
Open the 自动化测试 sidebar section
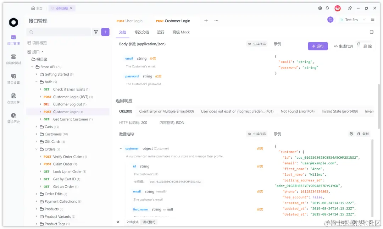pyautogui.click(x=13, y=59)
